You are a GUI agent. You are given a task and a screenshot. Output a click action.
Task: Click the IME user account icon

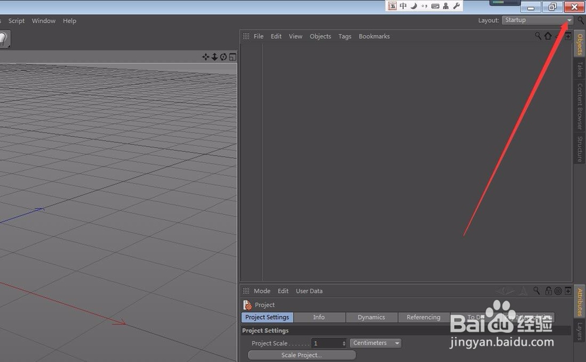pos(445,6)
